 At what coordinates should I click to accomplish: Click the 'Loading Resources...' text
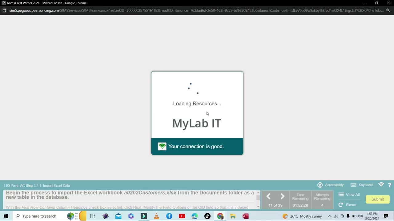pyautogui.click(x=197, y=103)
